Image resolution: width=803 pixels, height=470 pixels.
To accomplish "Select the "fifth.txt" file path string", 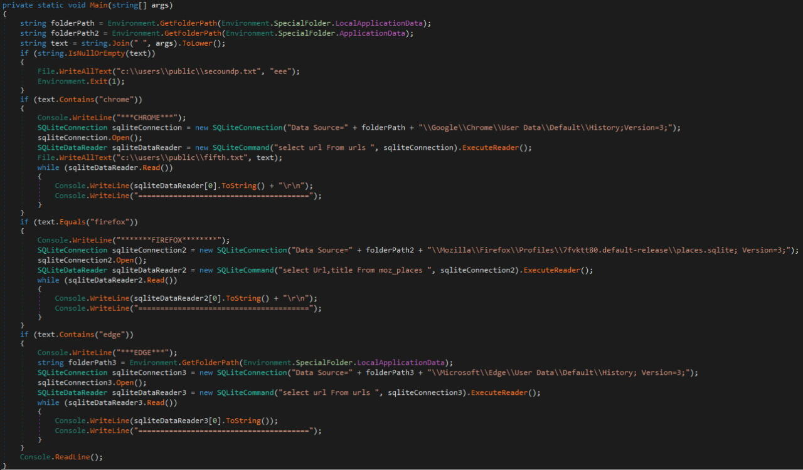I will click(183, 158).
